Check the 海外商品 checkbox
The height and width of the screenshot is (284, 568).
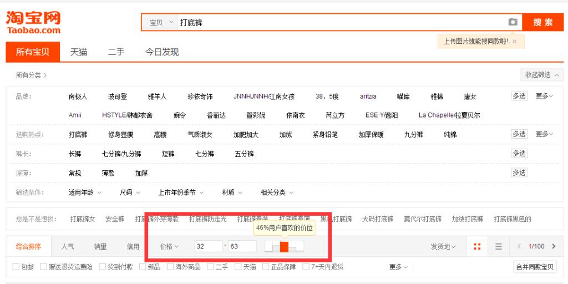click(170, 267)
